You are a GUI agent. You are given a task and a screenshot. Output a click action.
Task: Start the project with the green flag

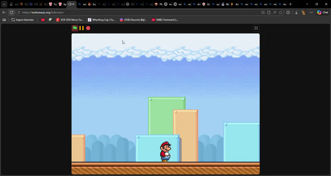click(x=75, y=28)
